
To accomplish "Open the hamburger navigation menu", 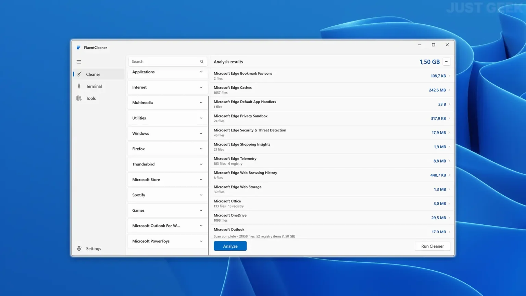I will tap(79, 62).
